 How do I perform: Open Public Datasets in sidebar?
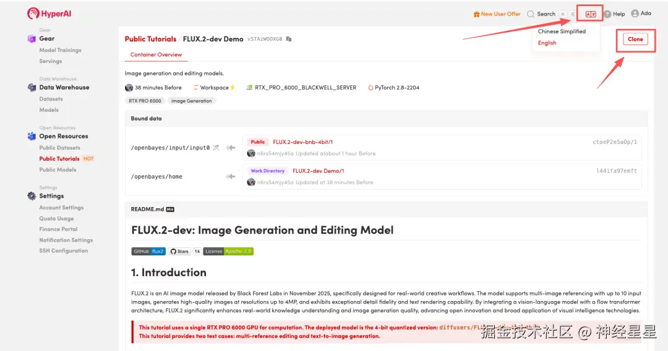click(59, 148)
